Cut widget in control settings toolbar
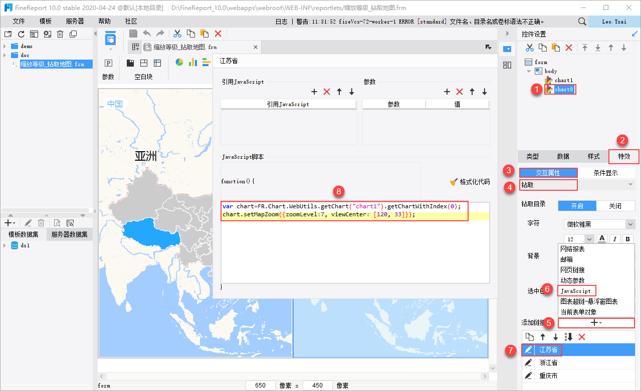The width and height of the screenshot is (641, 391). (529, 48)
